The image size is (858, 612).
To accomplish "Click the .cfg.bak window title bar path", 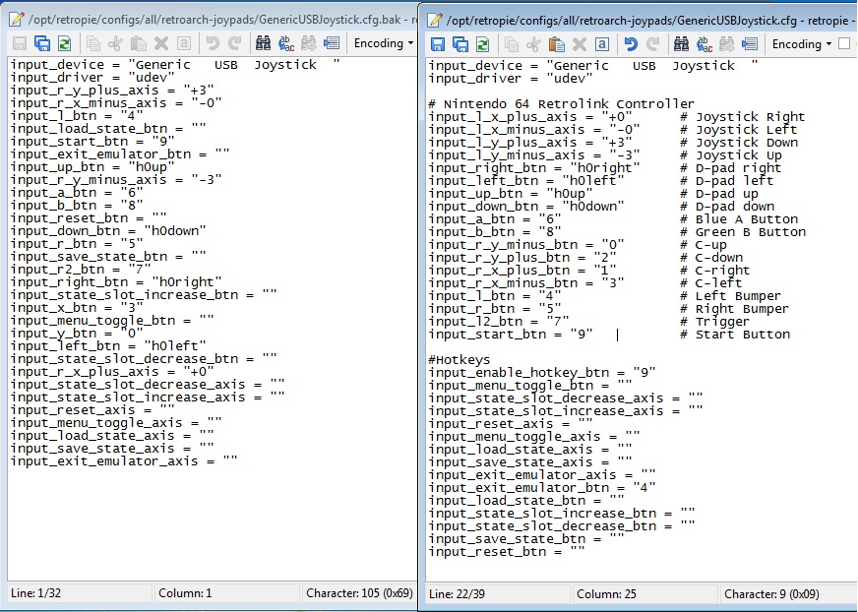I will click(x=221, y=20).
